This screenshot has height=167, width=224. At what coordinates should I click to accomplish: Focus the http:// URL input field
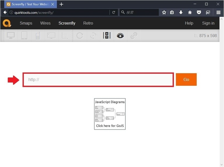pos(98,80)
